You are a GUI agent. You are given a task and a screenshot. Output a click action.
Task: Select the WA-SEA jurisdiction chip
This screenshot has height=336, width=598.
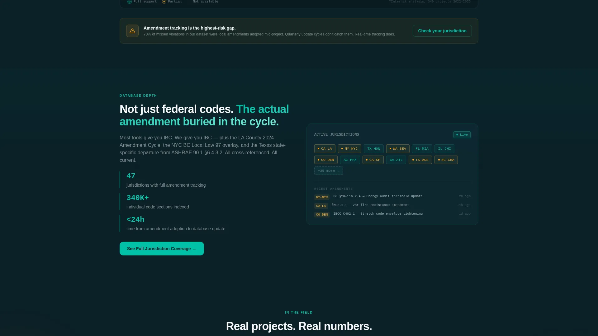pyautogui.click(x=398, y=149)
